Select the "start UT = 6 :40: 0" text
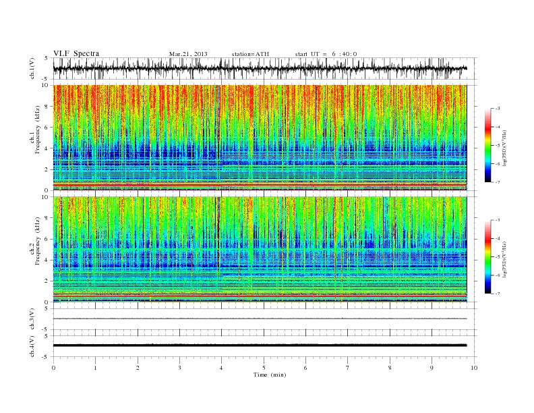 tap(326, 54)
